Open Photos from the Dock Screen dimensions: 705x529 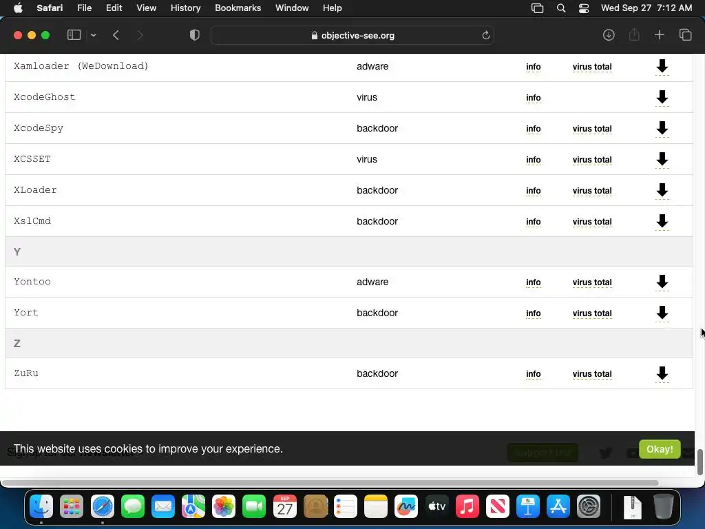pos(224,506)
